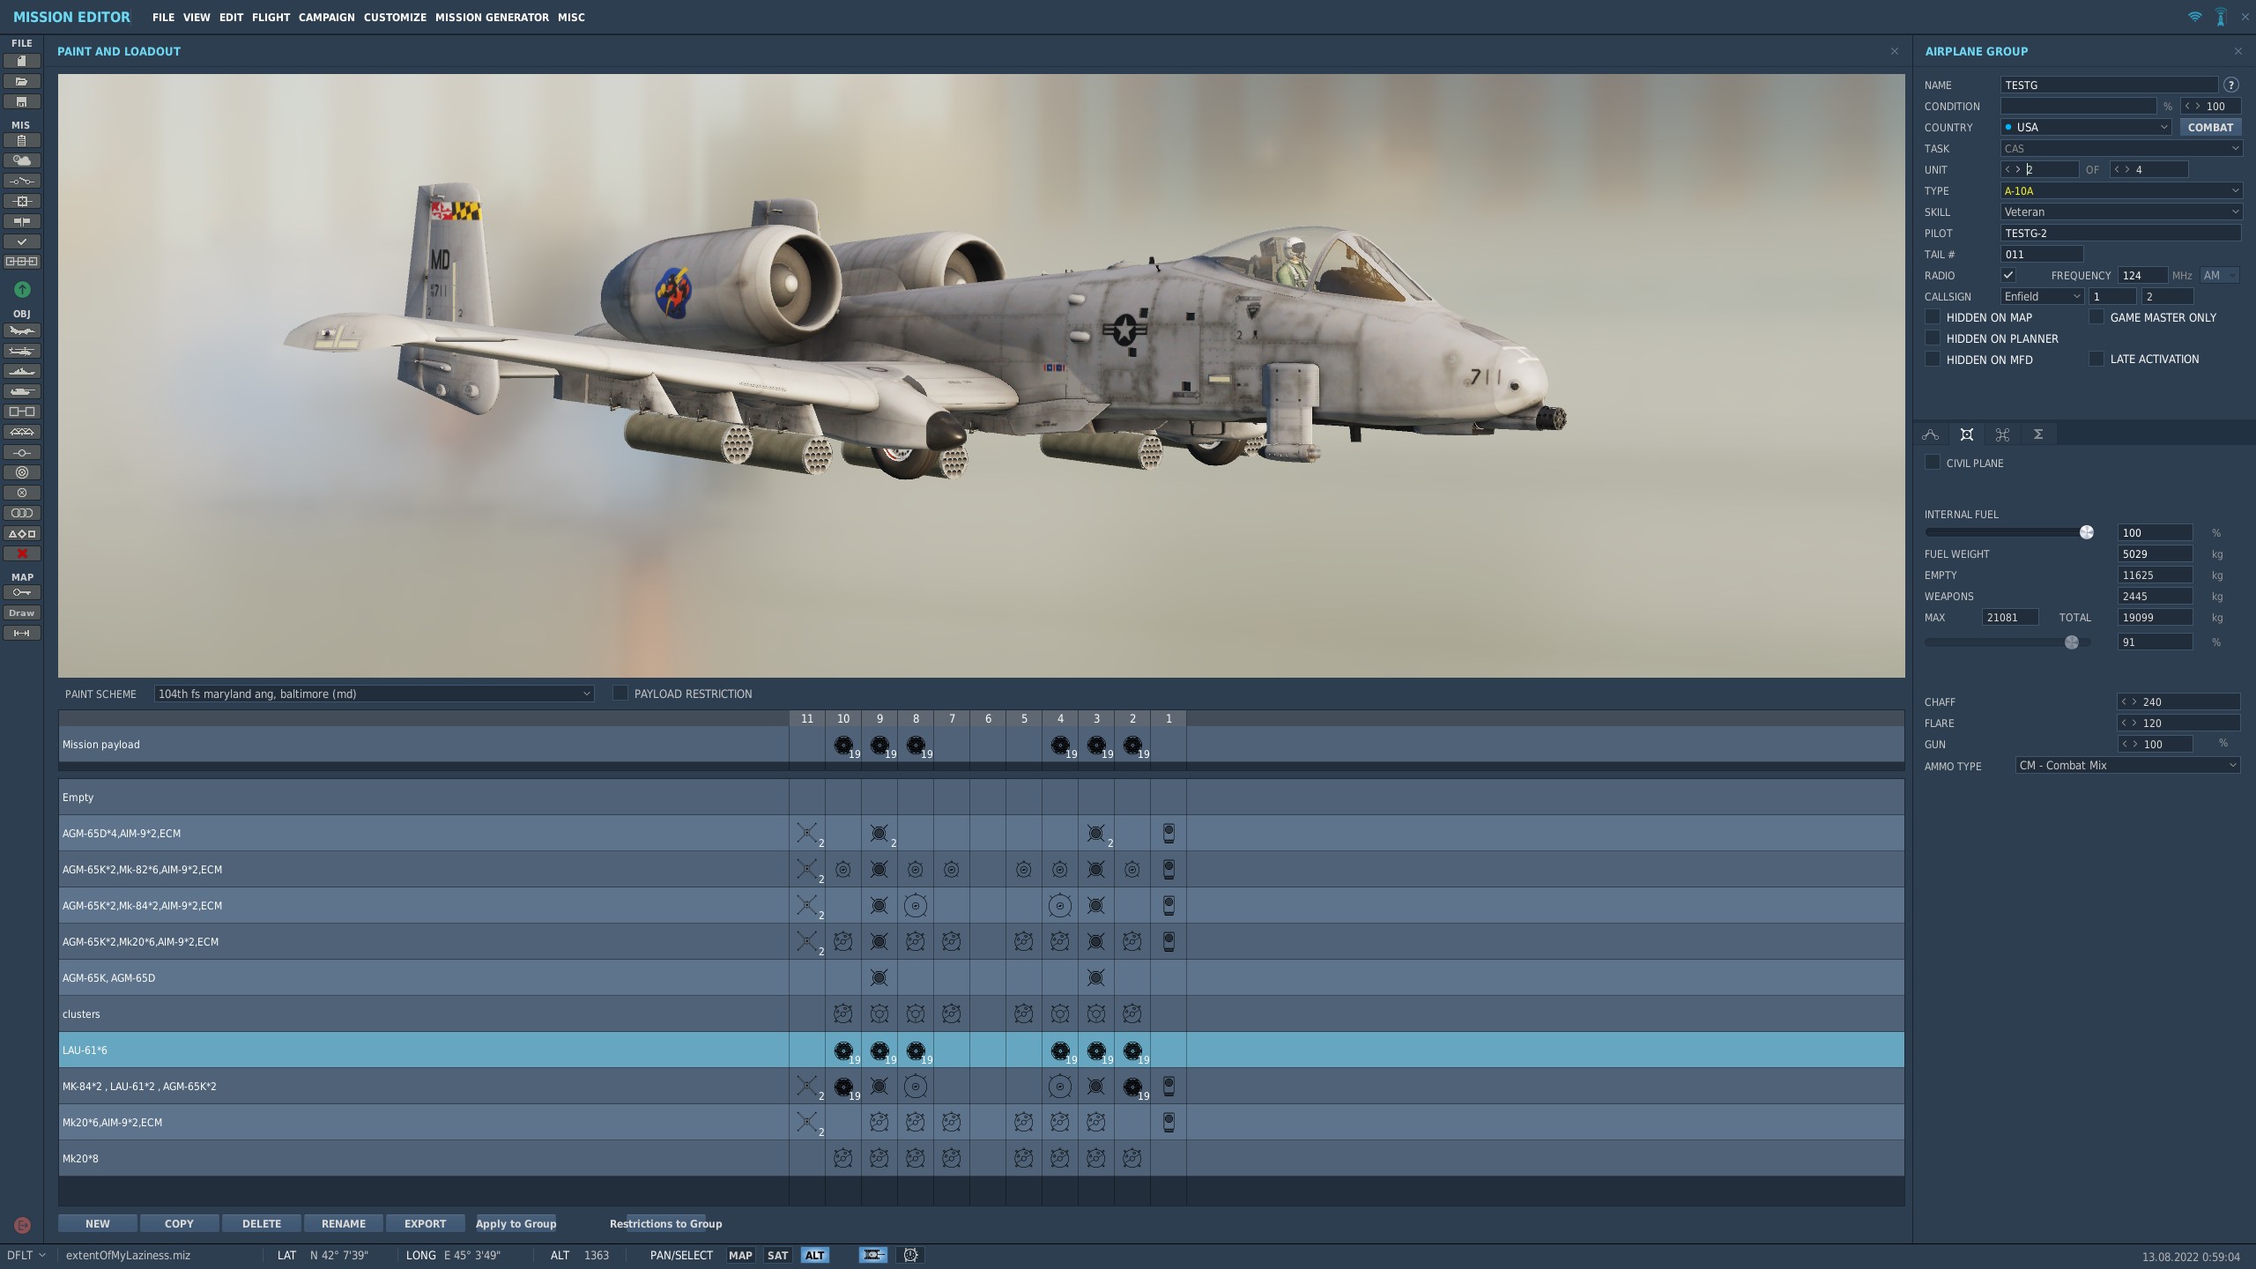Click the status bar gear options icon
Viewport: 2256px width, 1269px height.
(x=910, y=1255)
